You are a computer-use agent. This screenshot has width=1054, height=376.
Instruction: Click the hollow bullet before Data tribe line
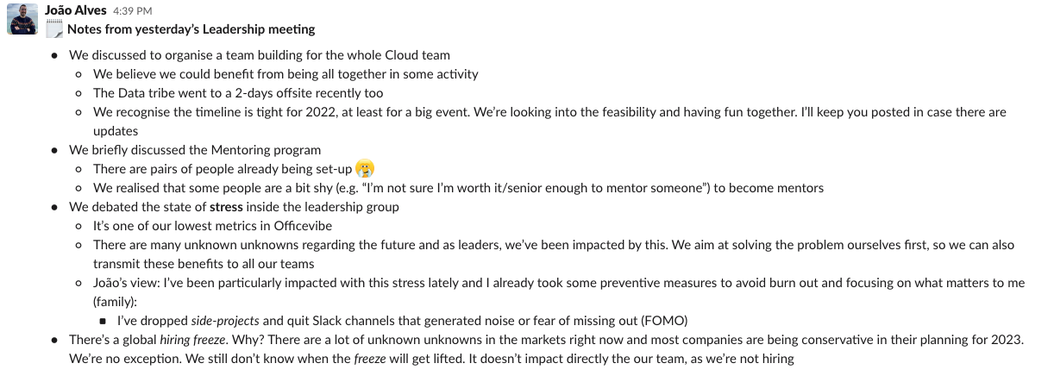(x=78, y=93)
